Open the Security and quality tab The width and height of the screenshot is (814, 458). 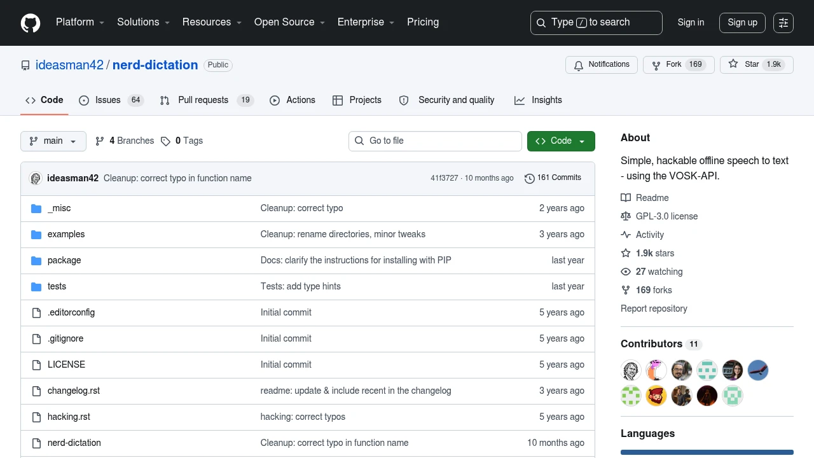point(446,100)
